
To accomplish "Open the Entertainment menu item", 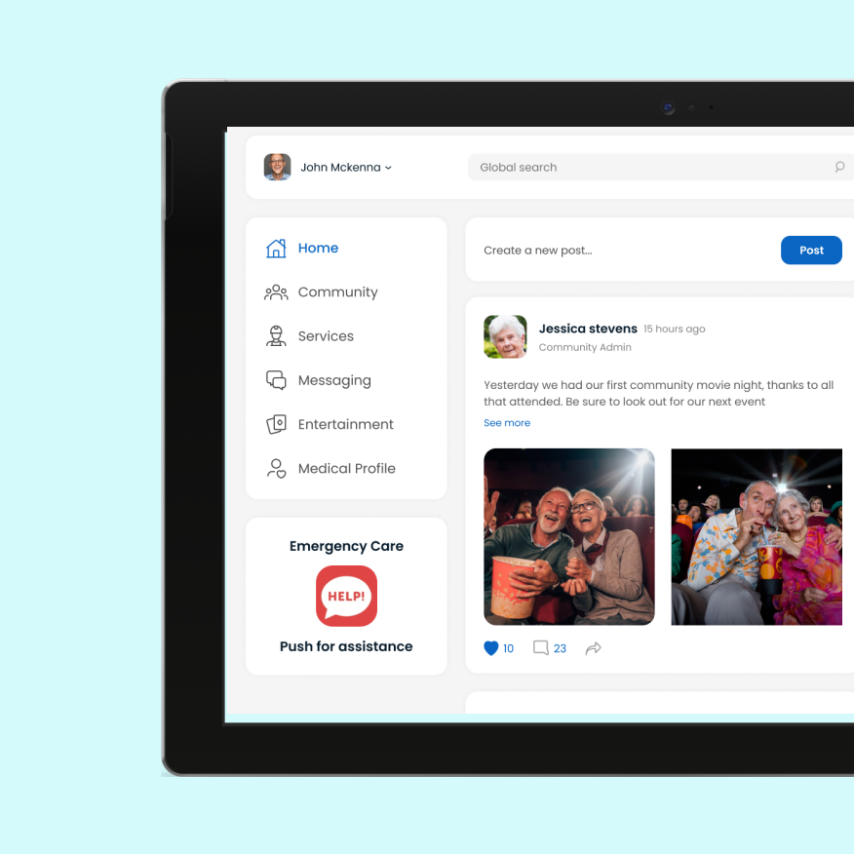I will coord(346,424).
